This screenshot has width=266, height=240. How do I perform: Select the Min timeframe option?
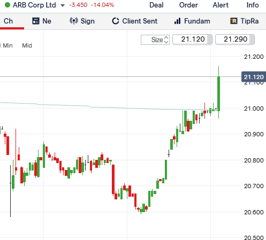[x=7, y=45]
